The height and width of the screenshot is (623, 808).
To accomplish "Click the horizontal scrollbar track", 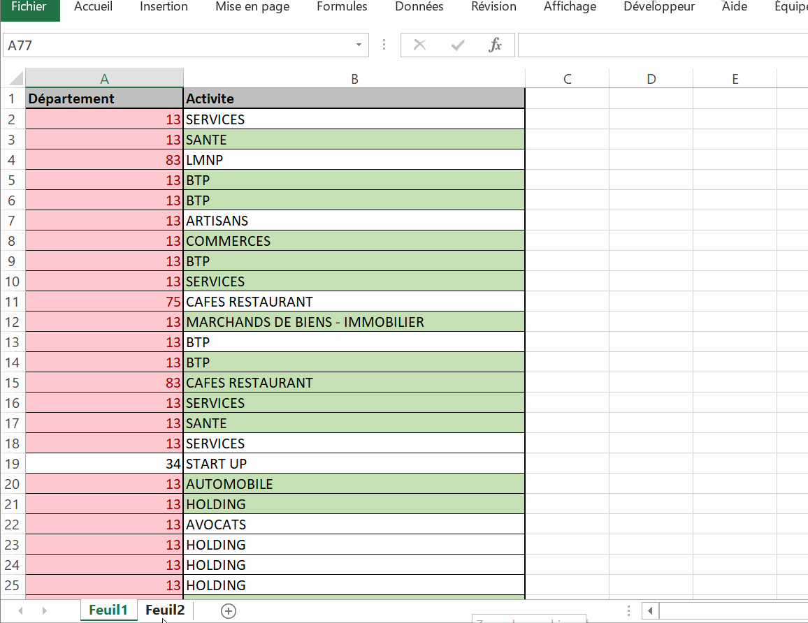I will tap(734, 610).
